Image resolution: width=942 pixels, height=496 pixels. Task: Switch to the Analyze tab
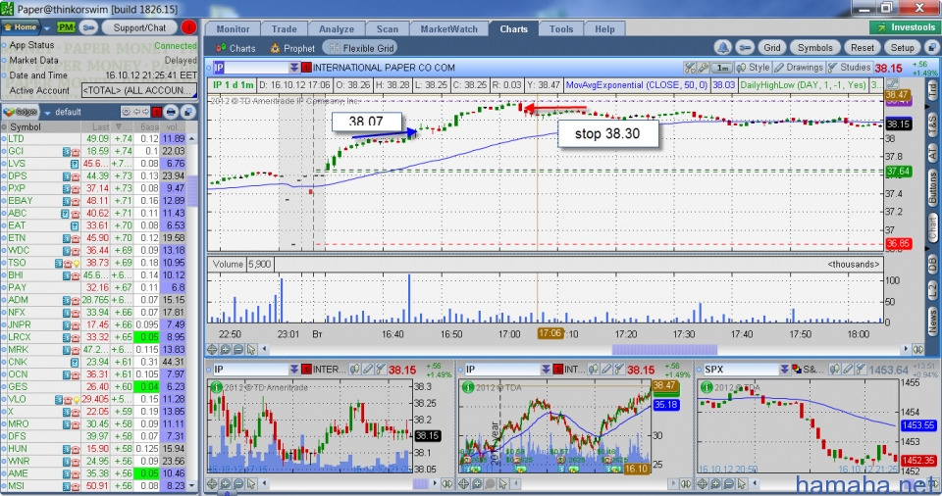click(x=337, y=28)
